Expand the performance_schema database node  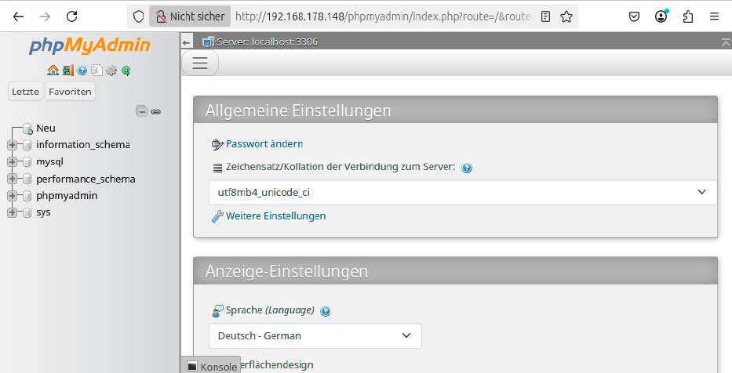click(x=12, y=179)
